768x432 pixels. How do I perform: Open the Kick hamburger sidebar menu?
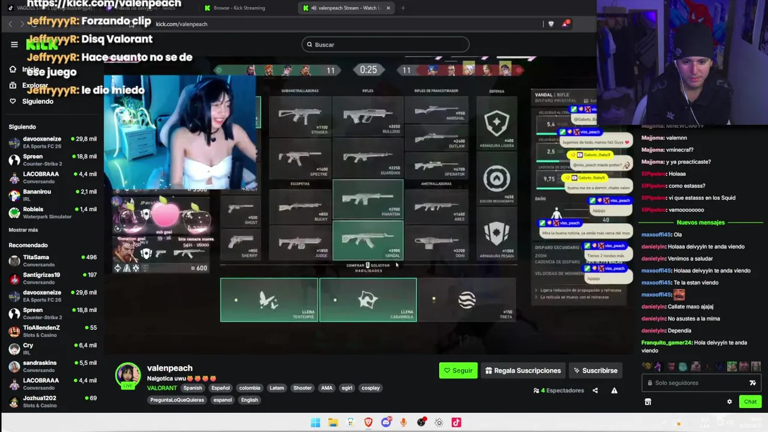coord(14,44)
